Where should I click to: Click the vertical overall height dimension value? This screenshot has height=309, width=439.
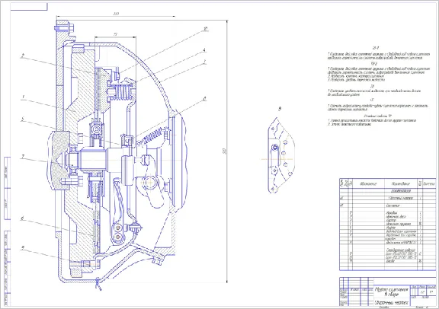[x=225, y=151]
